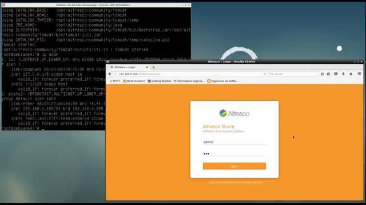Open the Getting Started bookmark
Viewport: 366px width, 205px height.
point(160,81)
